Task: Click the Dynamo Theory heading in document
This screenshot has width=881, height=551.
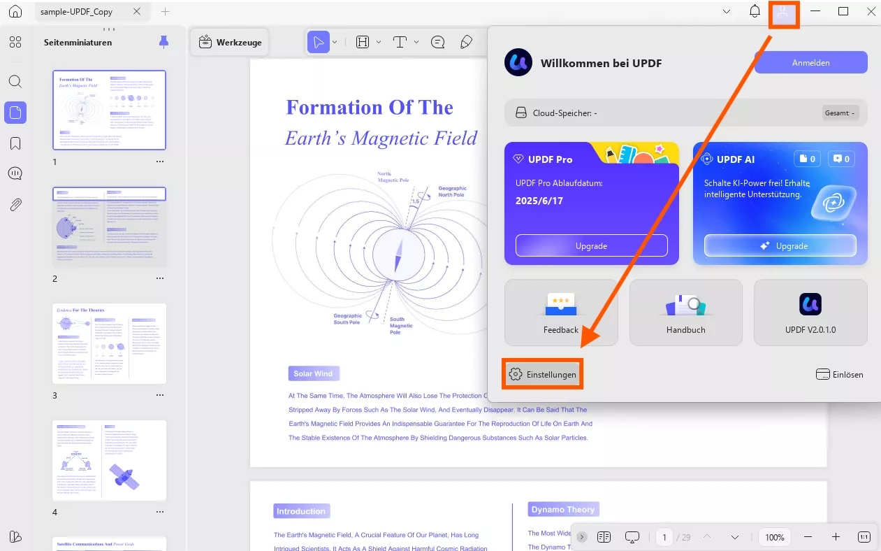Action: pyautogui.click(x=562, y=510)
